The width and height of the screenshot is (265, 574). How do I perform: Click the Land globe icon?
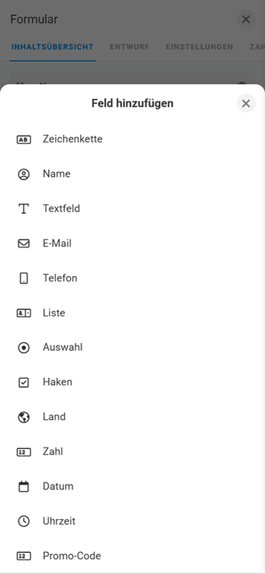coord(24,418)
